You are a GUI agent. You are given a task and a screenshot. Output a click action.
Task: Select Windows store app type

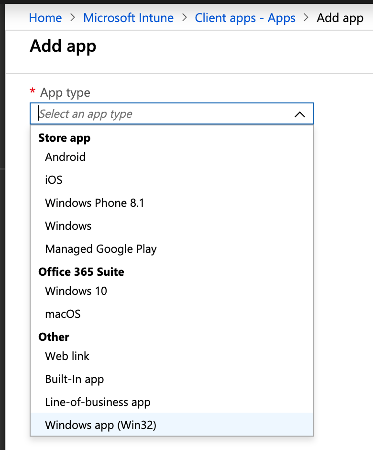point(172,226)
